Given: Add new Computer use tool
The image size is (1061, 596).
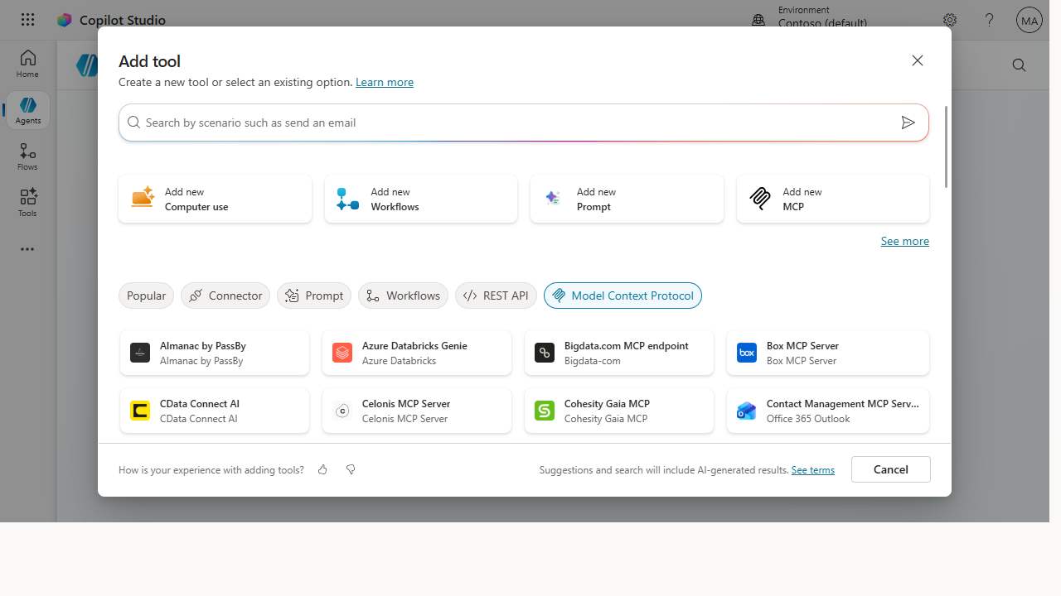Looking at the screenshot, I should coord(216,199).
